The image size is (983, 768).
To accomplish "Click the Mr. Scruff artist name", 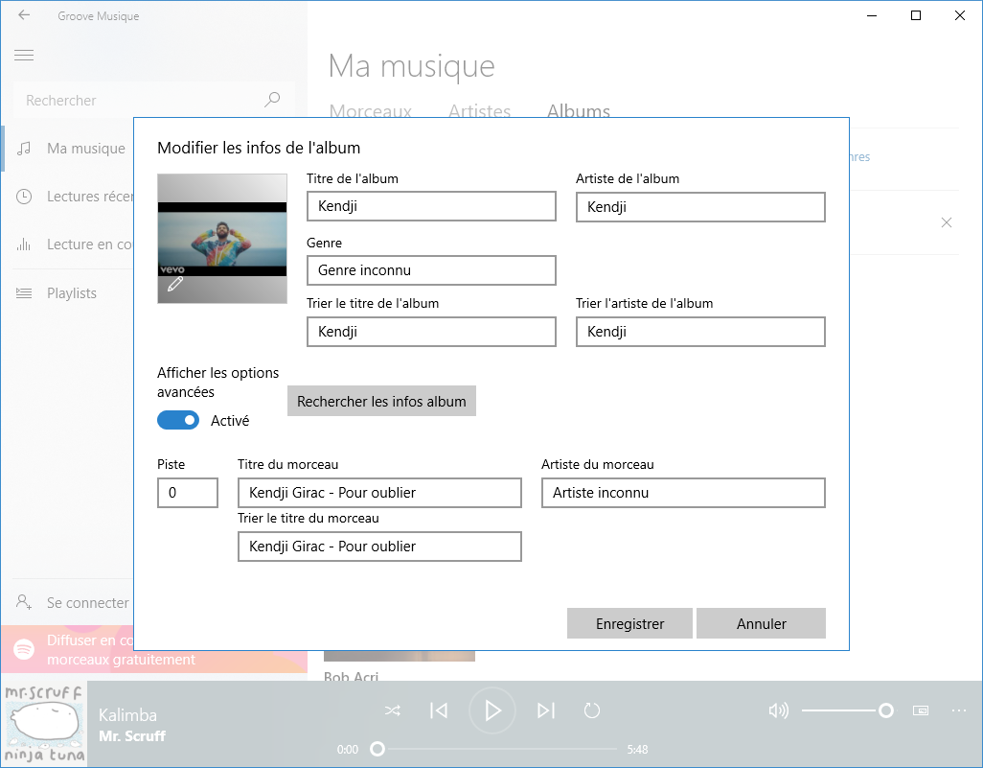I will click(132, 736).
